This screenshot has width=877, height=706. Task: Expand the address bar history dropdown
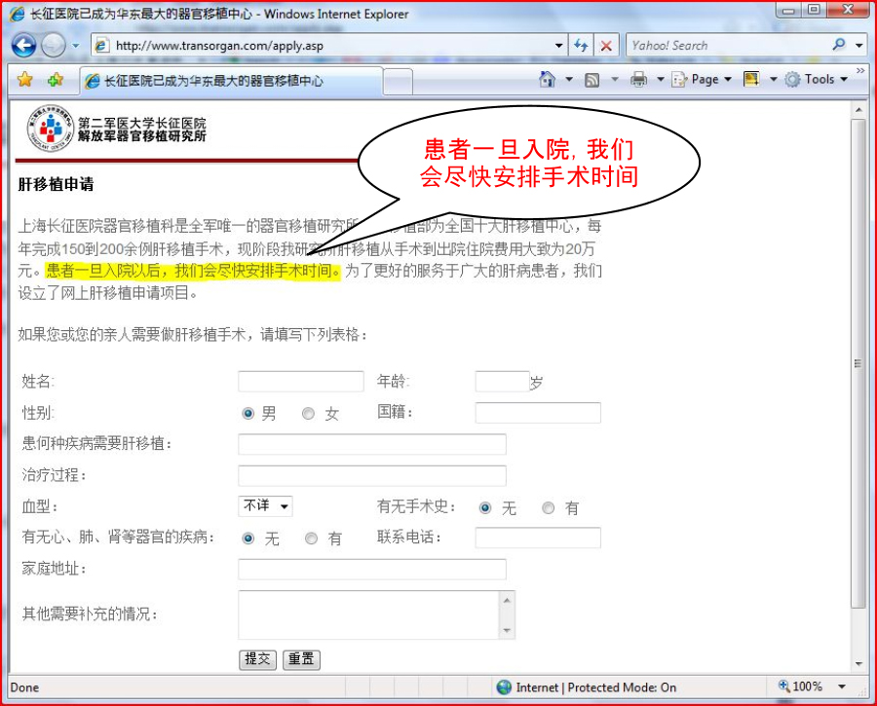click(x=558, y=46)
